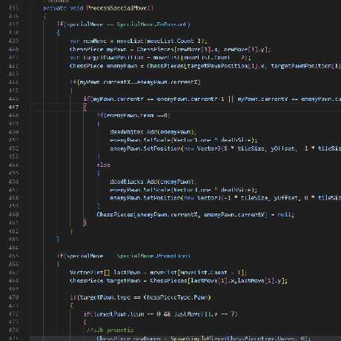The image size is (341, 341).
Task: Click enemyPawn.currentX on line 444
Action: pyautogui.click(x=168, y=82)
